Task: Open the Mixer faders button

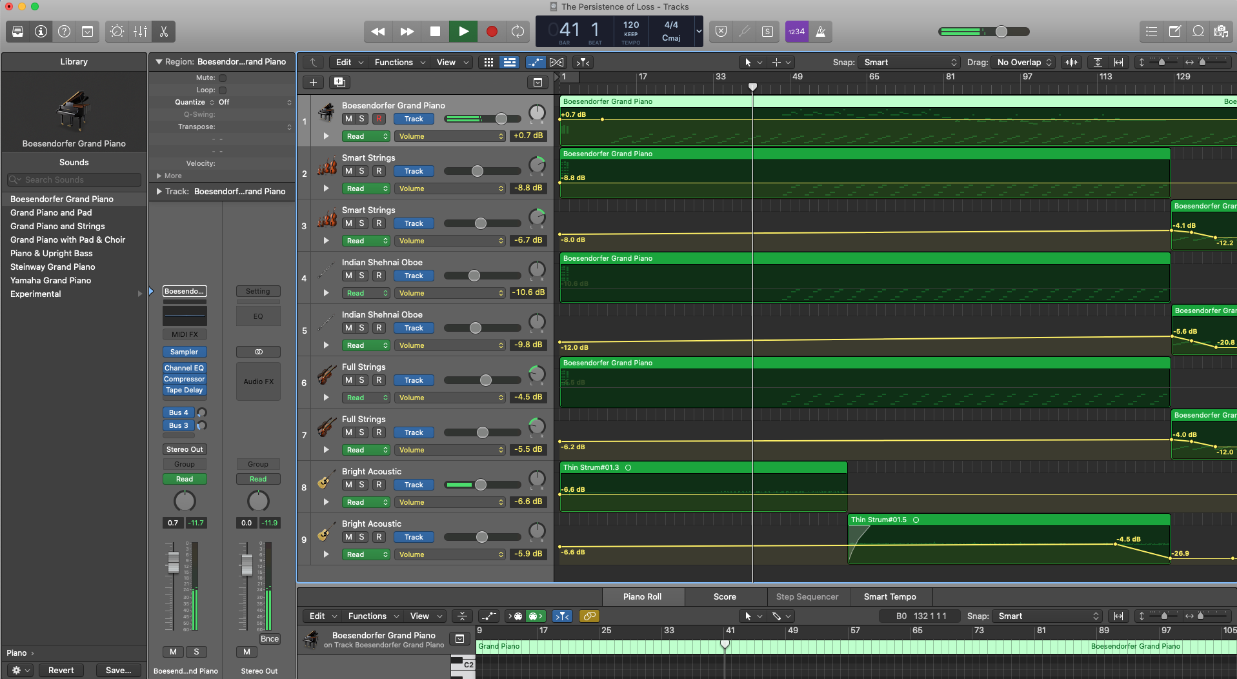Action: (x=140, y=31)
